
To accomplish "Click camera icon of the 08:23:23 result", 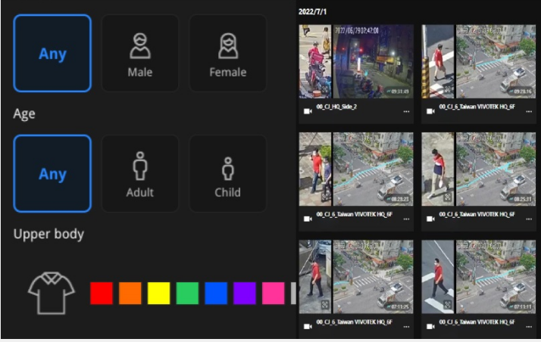I will 308,219.
